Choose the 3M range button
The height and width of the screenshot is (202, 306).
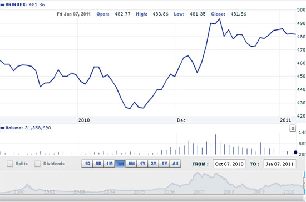coord(120,164)
